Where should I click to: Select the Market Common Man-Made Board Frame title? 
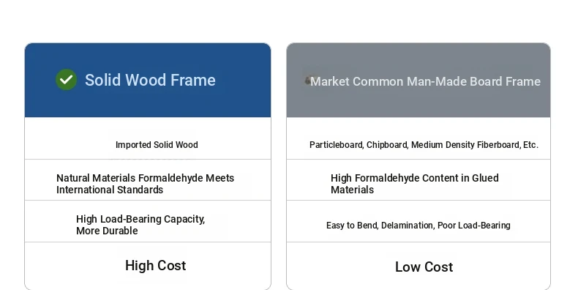(x=425, y=81)
